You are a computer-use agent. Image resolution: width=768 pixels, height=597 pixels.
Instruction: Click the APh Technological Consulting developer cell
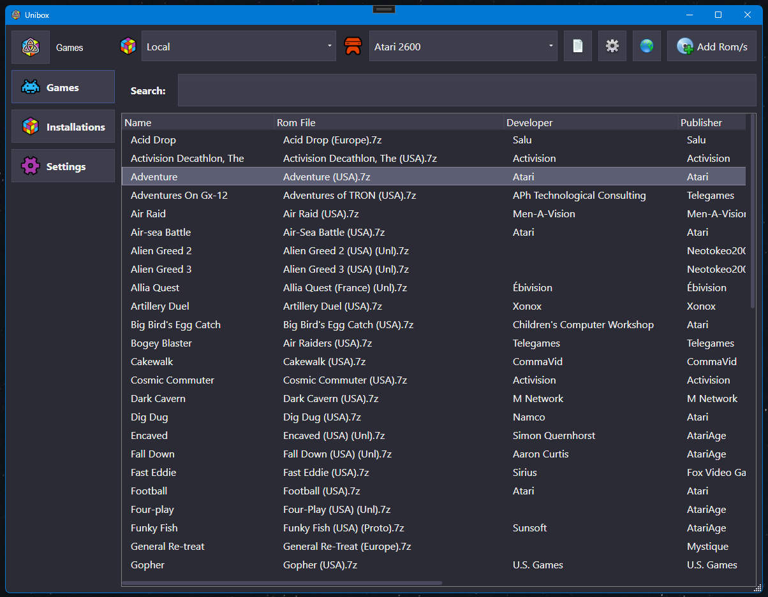[x=579, y=195]
